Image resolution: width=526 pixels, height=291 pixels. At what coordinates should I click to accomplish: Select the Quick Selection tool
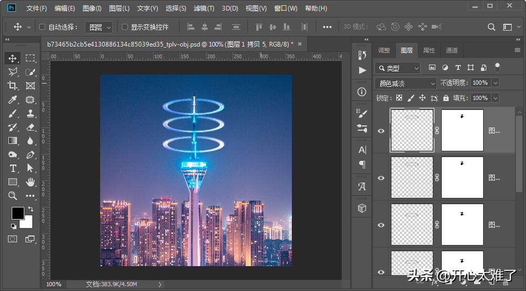(30, 72)
